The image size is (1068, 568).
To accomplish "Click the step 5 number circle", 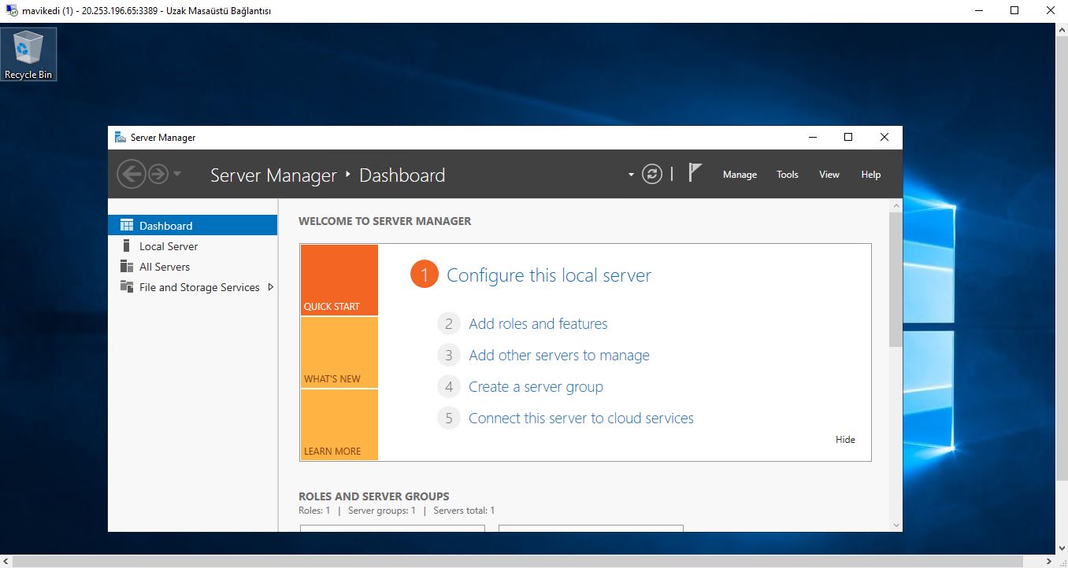I will click(448, 418).
